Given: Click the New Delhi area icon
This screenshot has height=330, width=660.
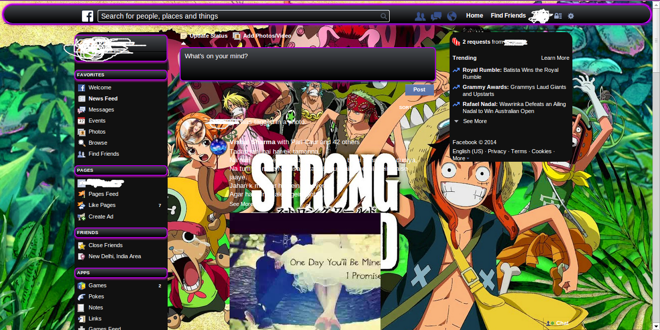Looking at the screenshot, I should pos(82,256).
